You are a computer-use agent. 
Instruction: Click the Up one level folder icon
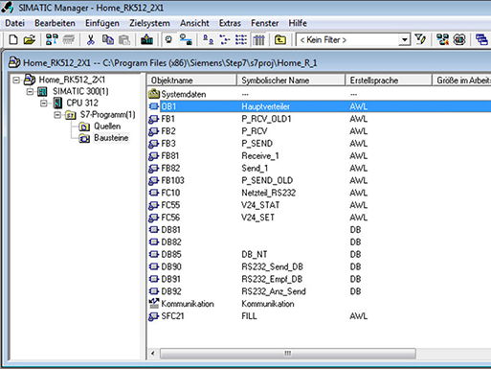pos(279,40)
